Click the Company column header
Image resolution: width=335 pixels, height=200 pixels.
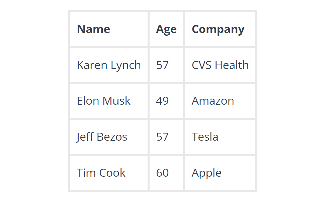pos(218,29)
